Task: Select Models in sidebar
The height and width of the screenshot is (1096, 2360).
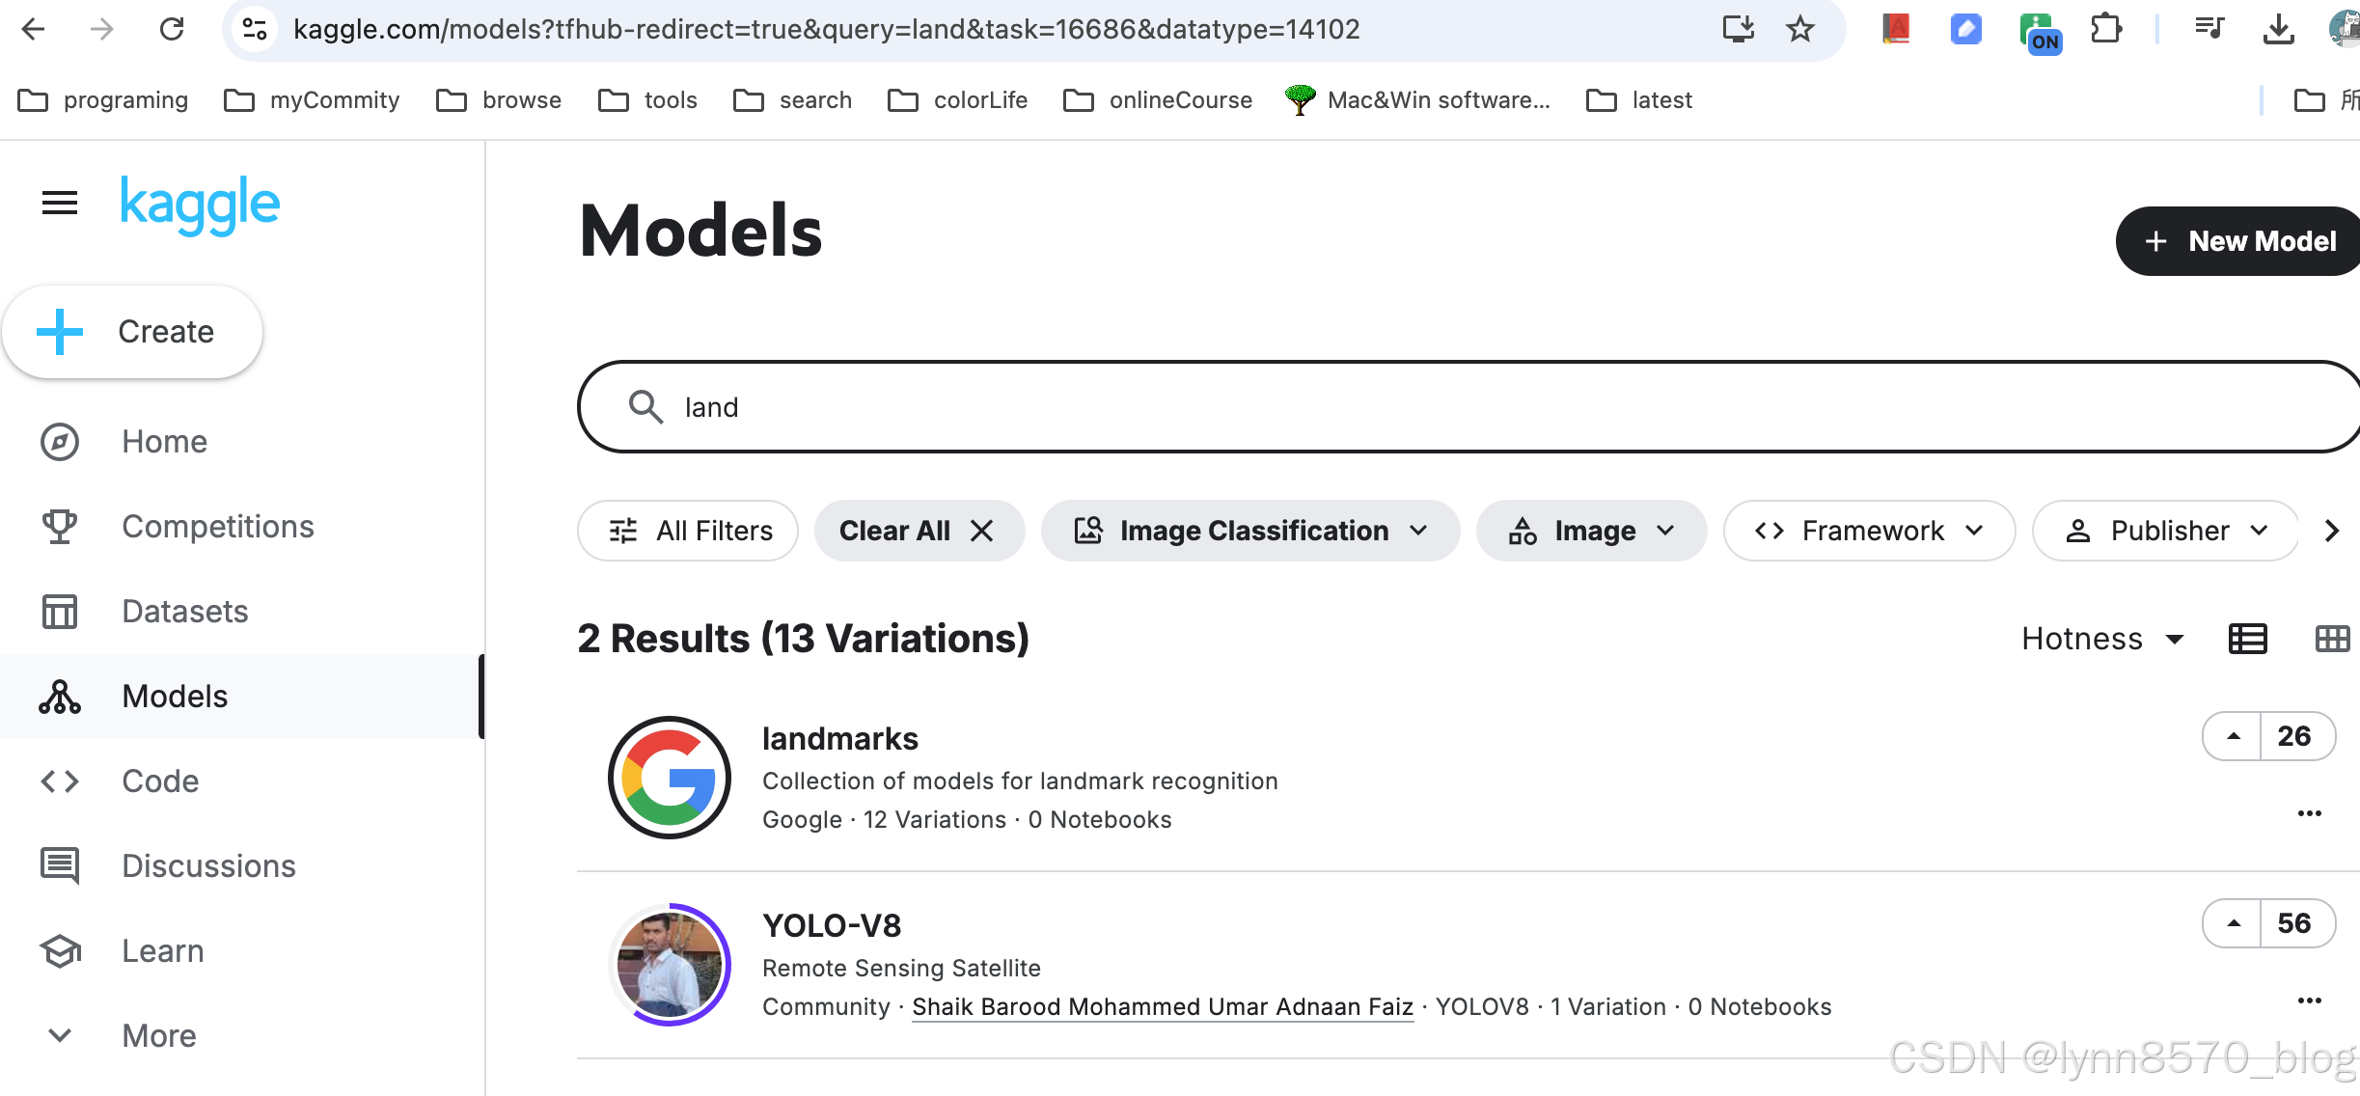Action: (241, 697)
